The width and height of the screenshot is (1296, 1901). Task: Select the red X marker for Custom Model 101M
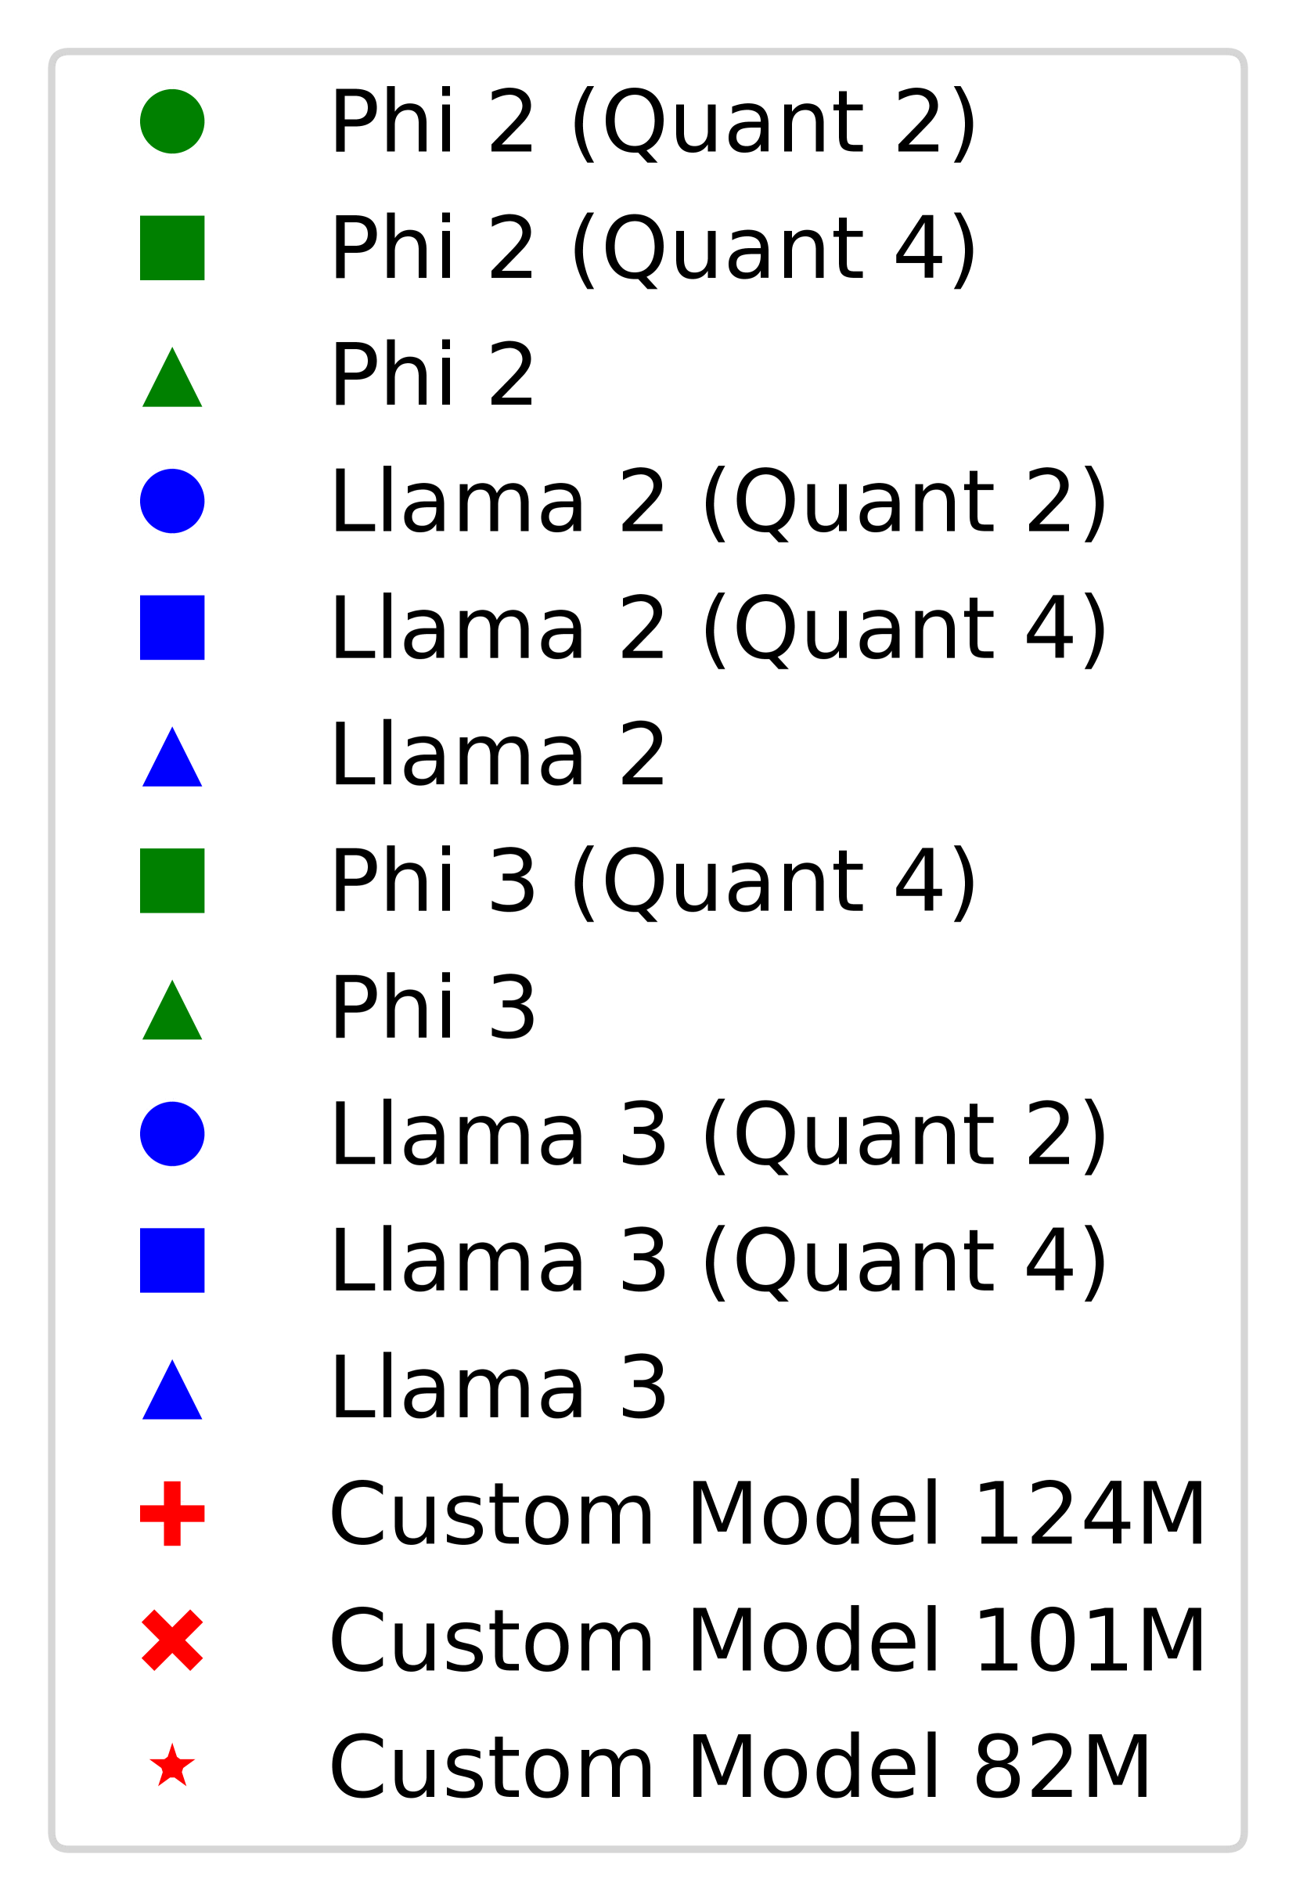pyautogui.click(x=172, y=1640)
